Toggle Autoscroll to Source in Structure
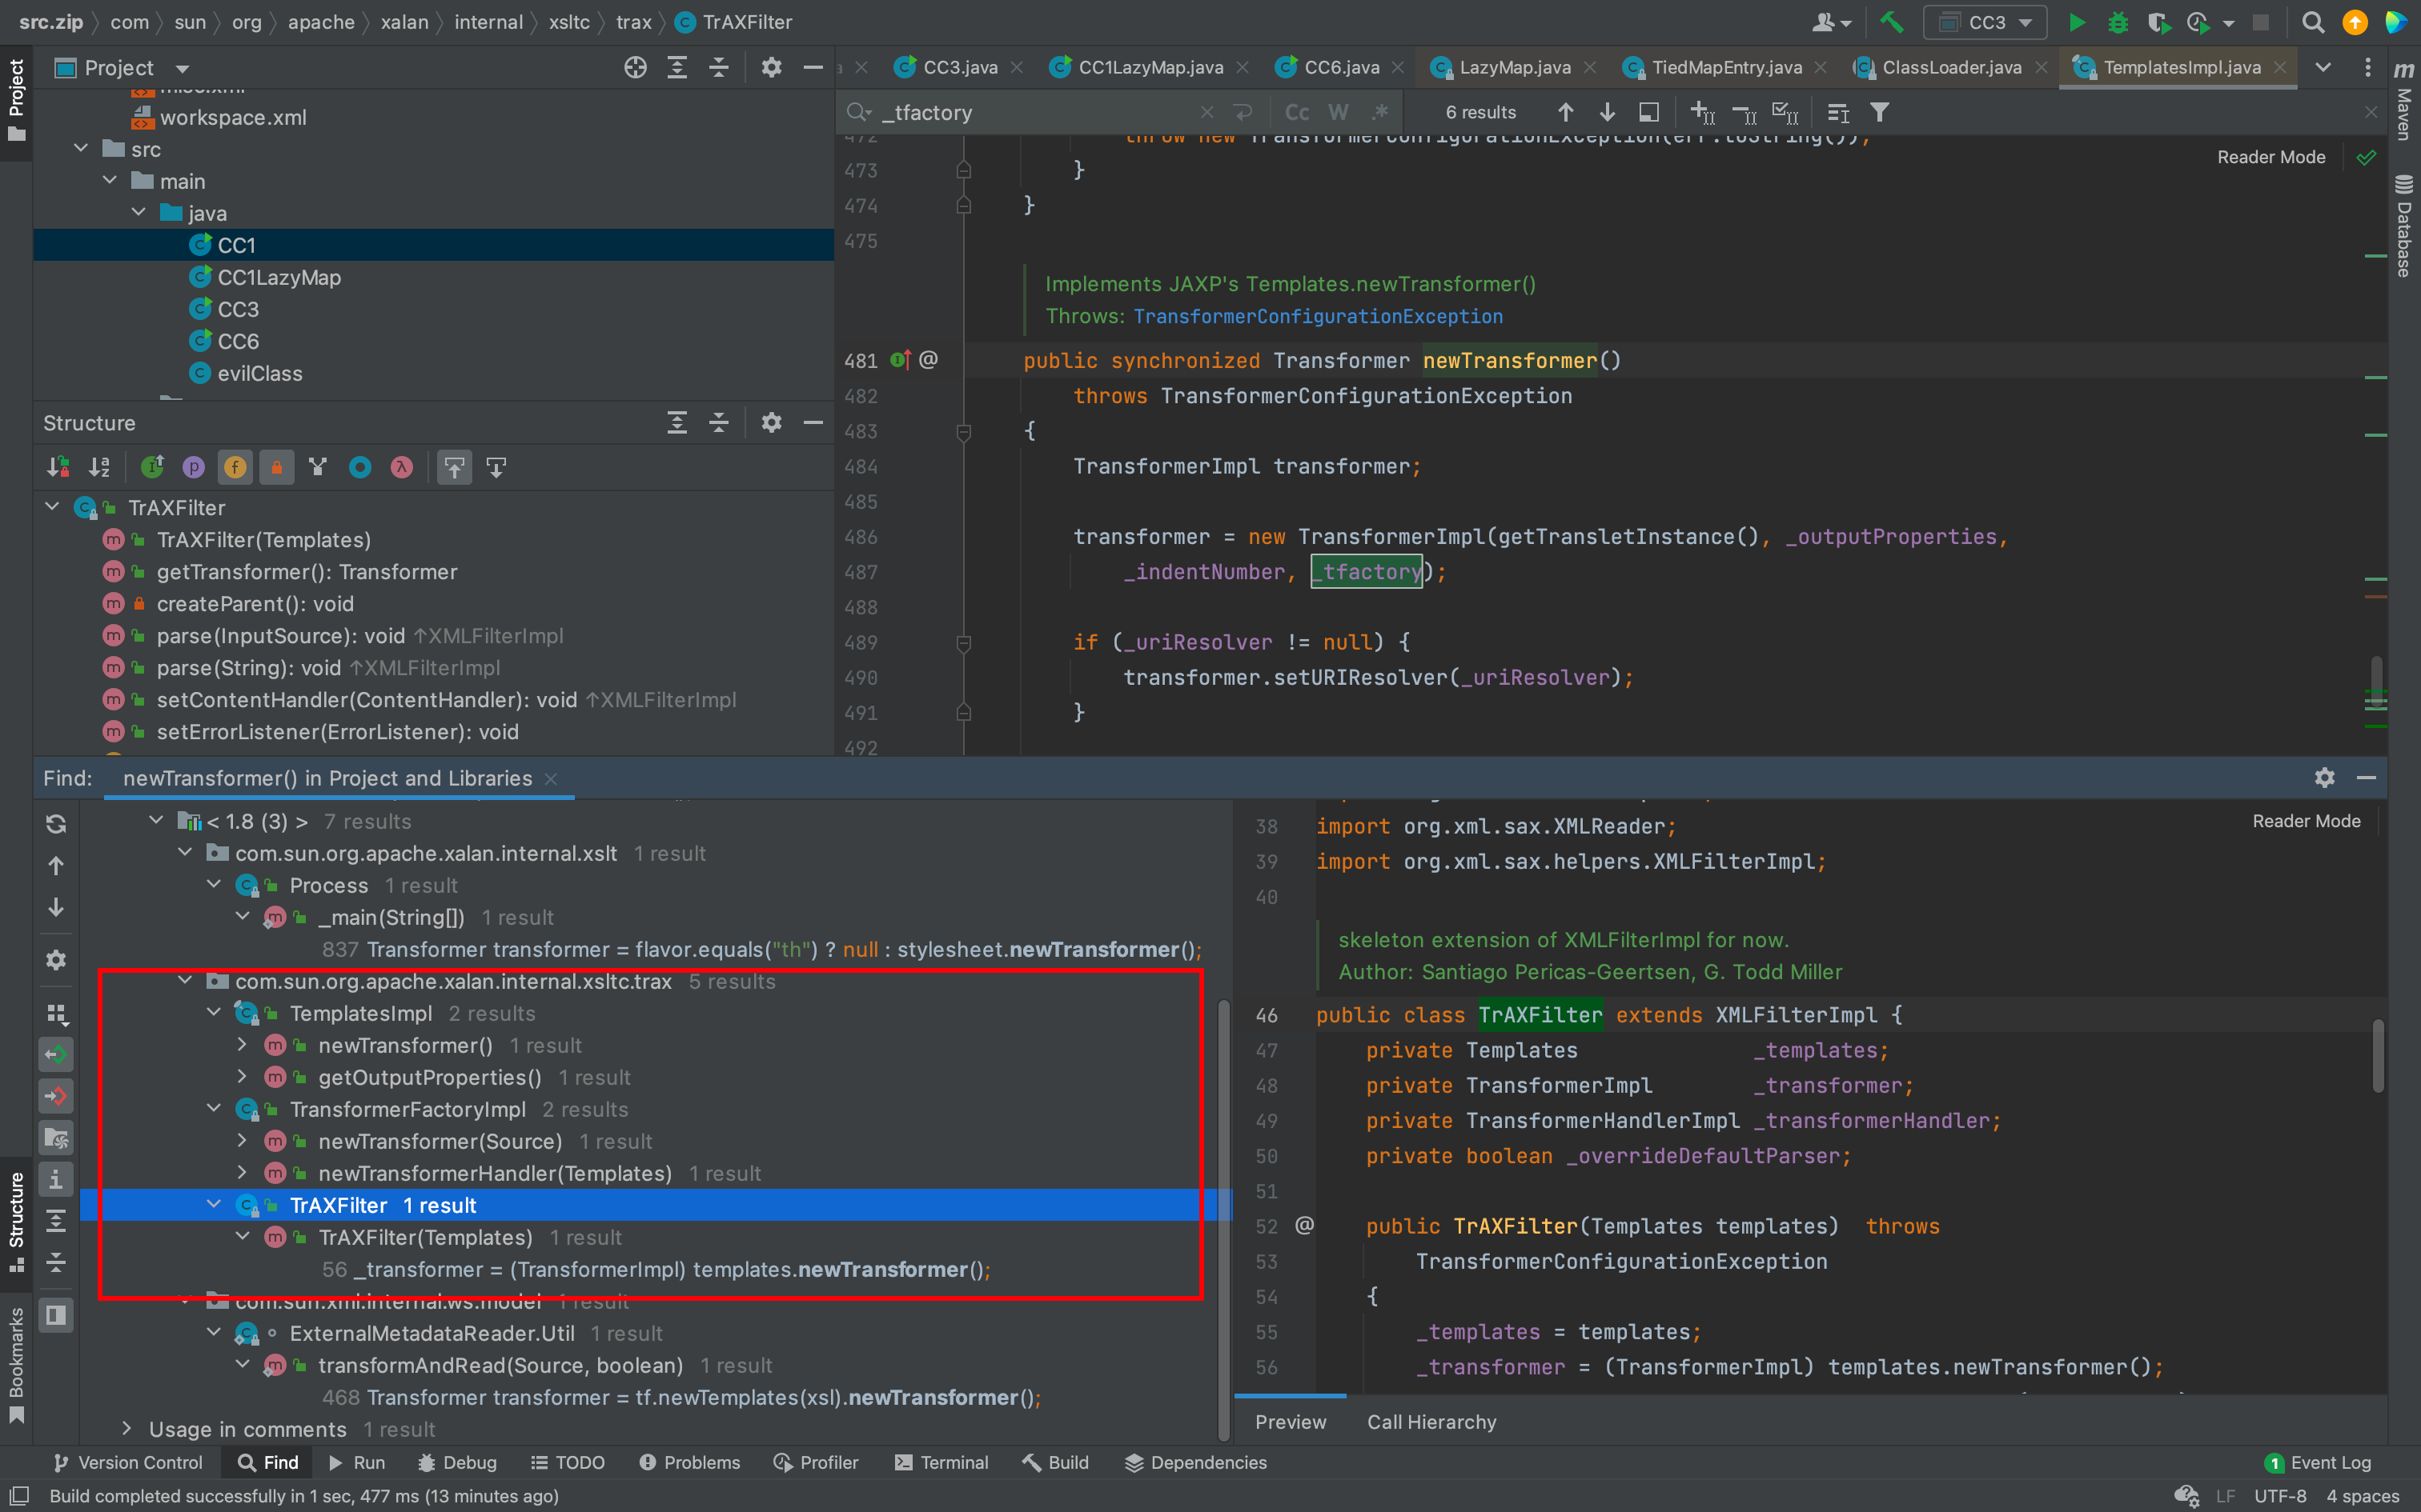Screen dimensions: 2421x1512 tap(456, 467)
